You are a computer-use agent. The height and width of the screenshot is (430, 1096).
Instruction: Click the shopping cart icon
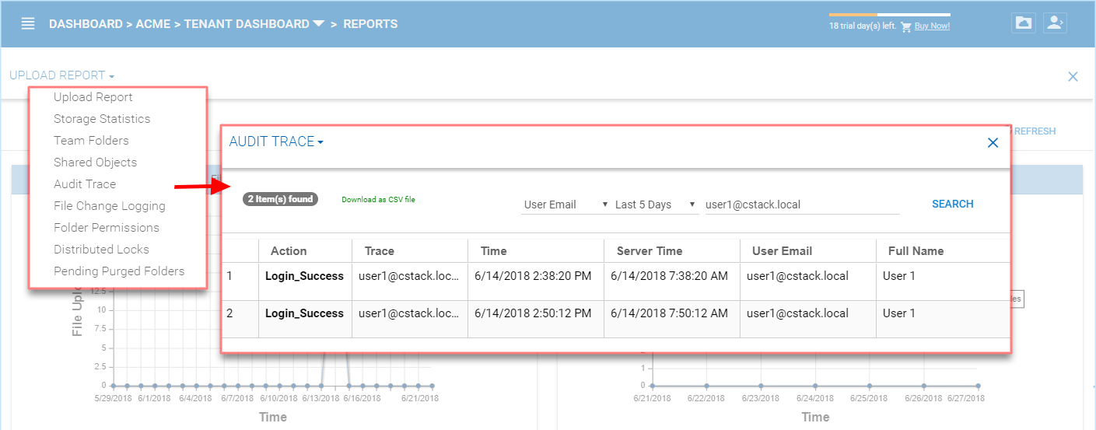(x=905, y=26)
